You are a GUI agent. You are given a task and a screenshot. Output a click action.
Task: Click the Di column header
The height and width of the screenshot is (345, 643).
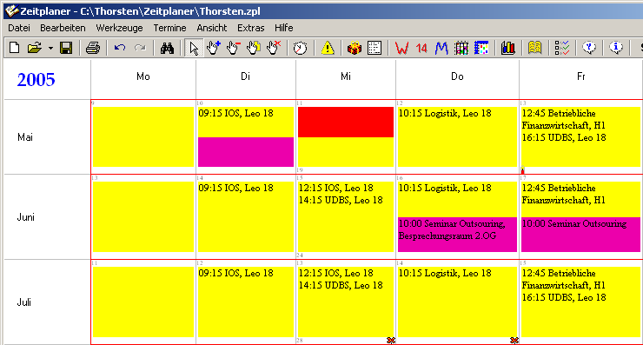point(245,76)
